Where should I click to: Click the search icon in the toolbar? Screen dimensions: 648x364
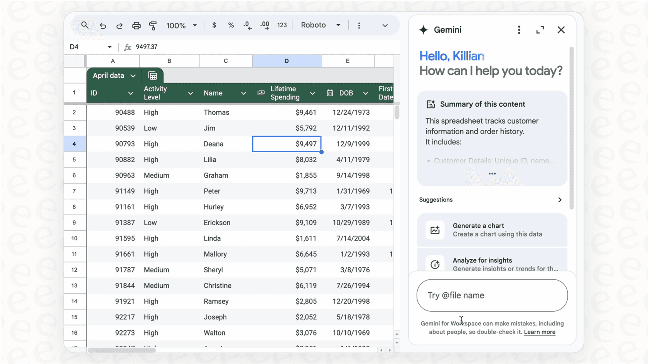point(85,25)
